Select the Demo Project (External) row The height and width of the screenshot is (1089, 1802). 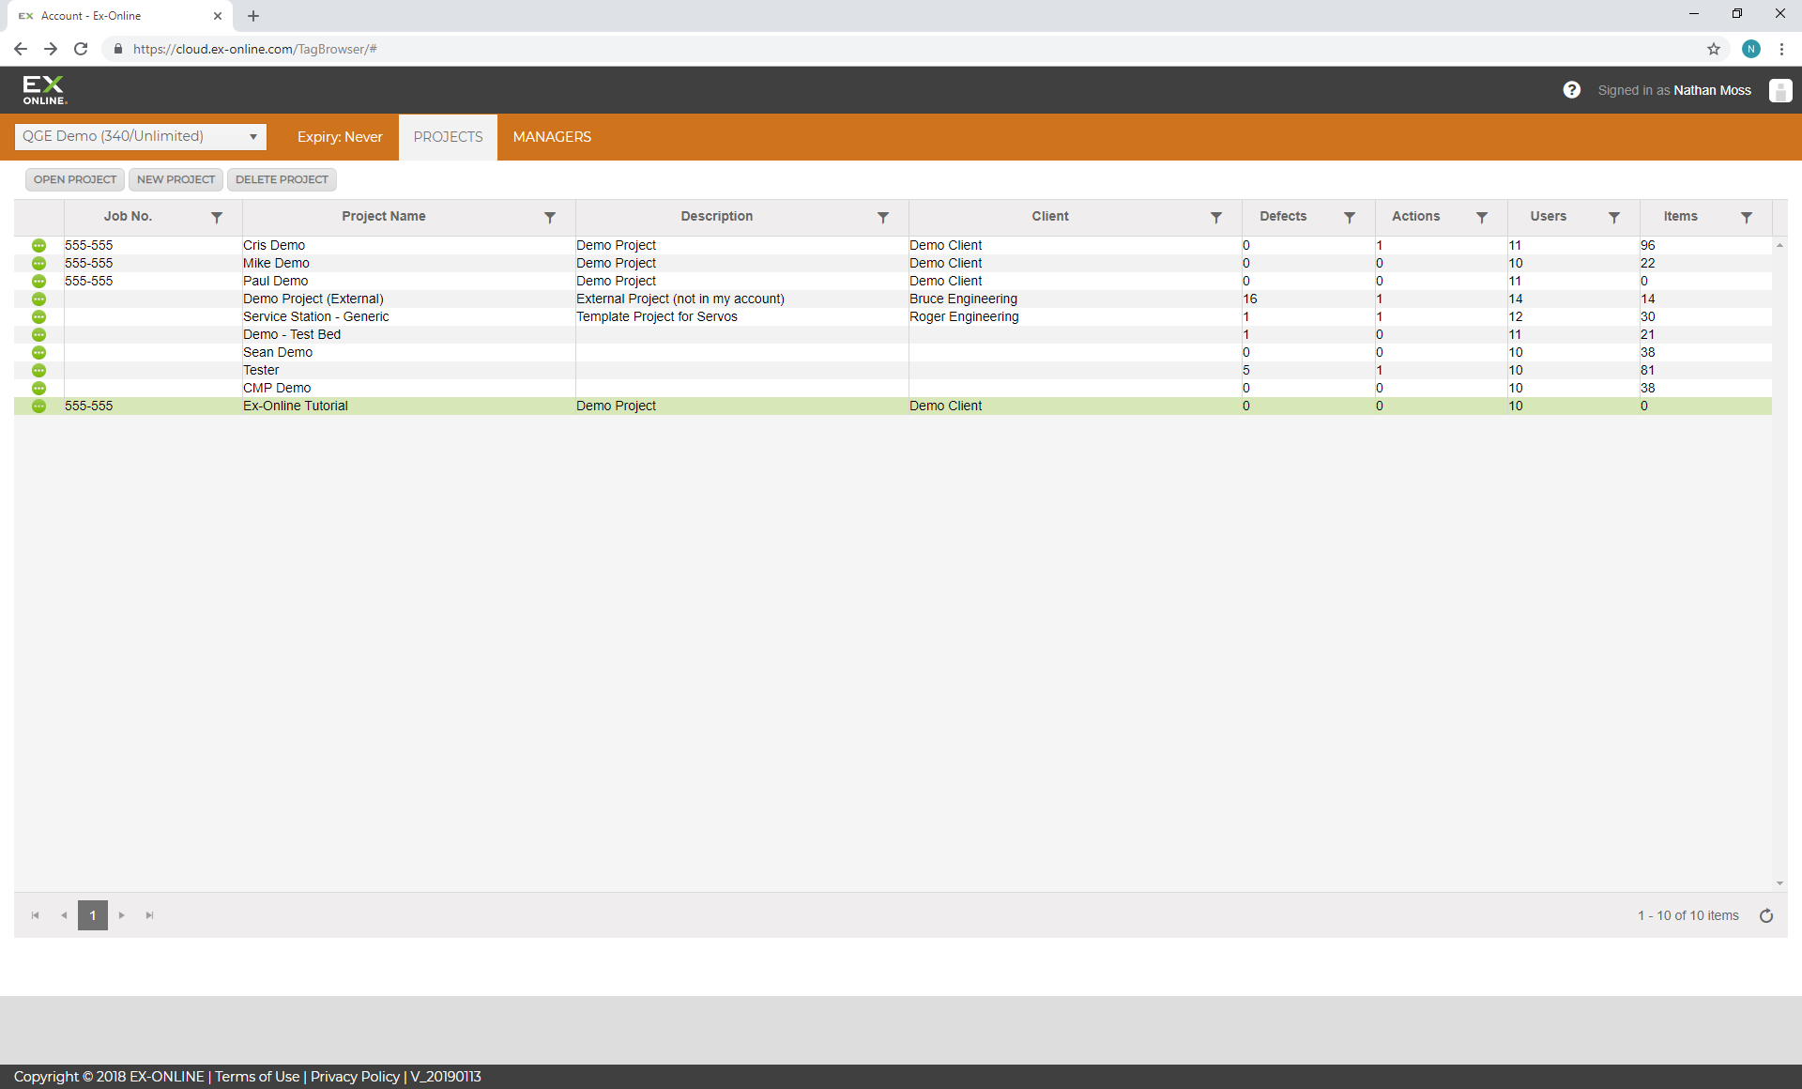pyautogui.click(x=313, y=299)
